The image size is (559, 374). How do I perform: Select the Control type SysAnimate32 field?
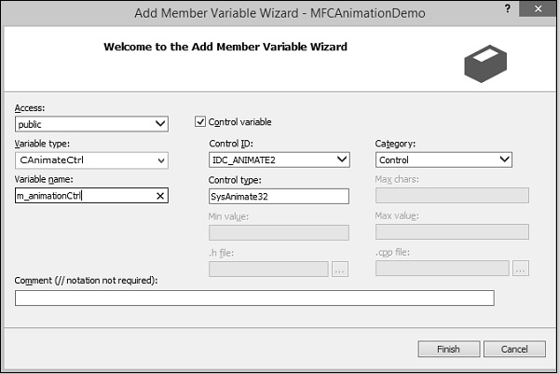pos(279,196)
